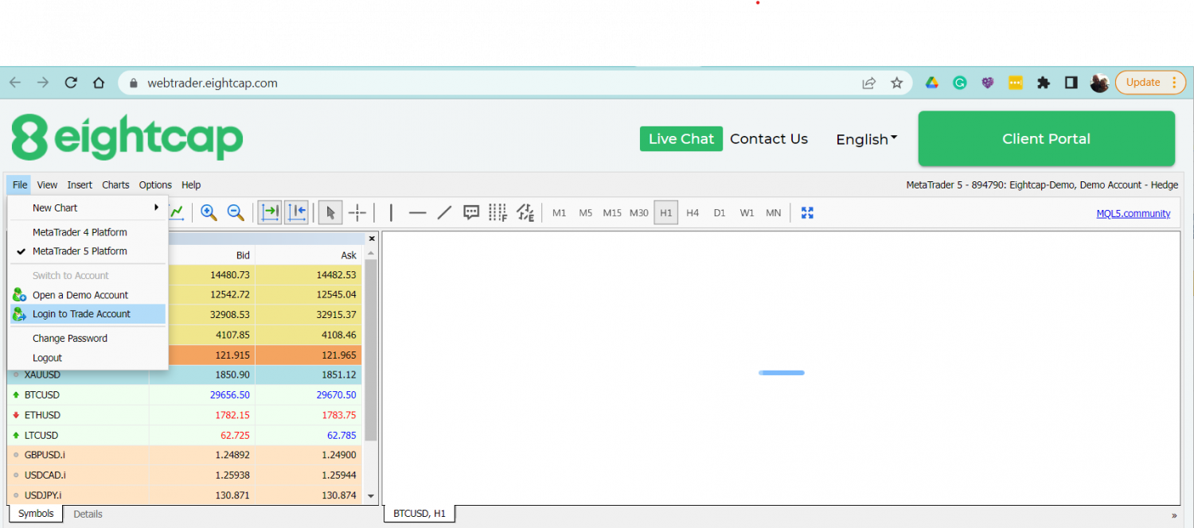Open the Client Portal button

point(1046,138)
